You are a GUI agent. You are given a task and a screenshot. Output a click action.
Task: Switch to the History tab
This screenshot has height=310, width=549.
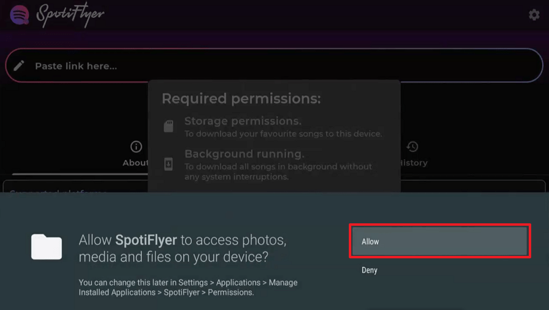pyautogui.click(x=413, y=154)
